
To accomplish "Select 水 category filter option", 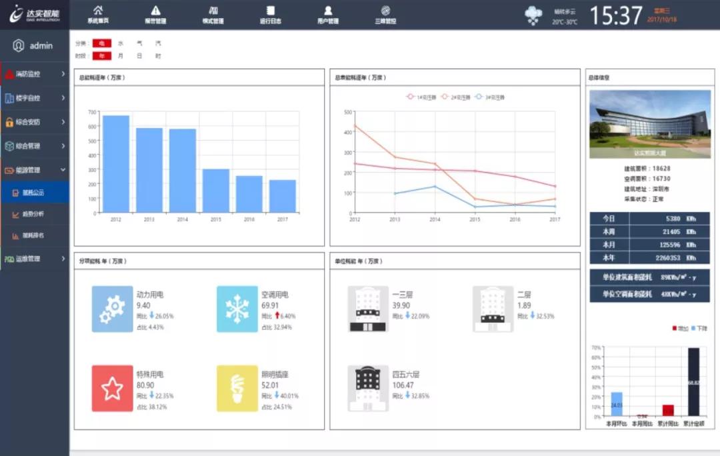I will pos(121,43).
